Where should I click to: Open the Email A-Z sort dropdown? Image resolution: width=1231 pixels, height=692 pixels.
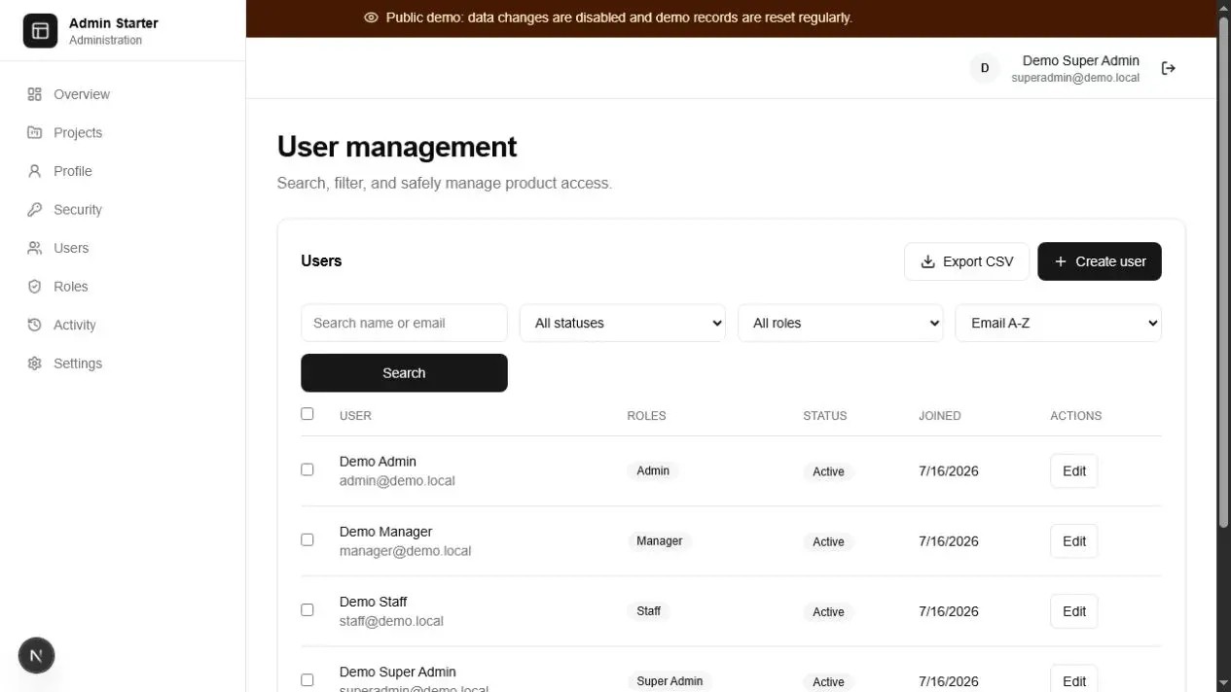coord(1059,323)
